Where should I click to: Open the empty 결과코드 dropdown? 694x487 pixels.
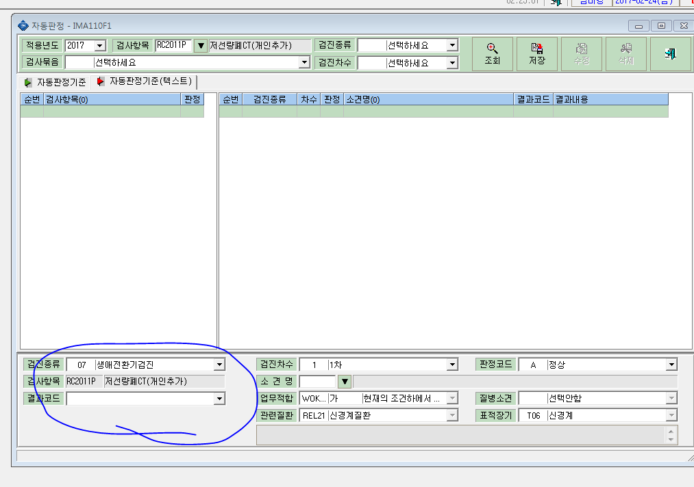(219, 399)
